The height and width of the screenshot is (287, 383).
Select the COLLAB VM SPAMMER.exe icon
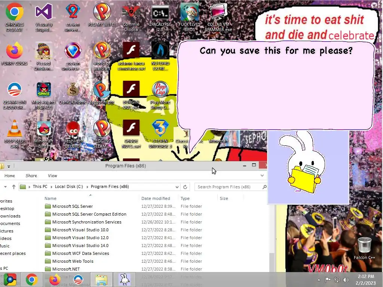(x=218, y=17)
